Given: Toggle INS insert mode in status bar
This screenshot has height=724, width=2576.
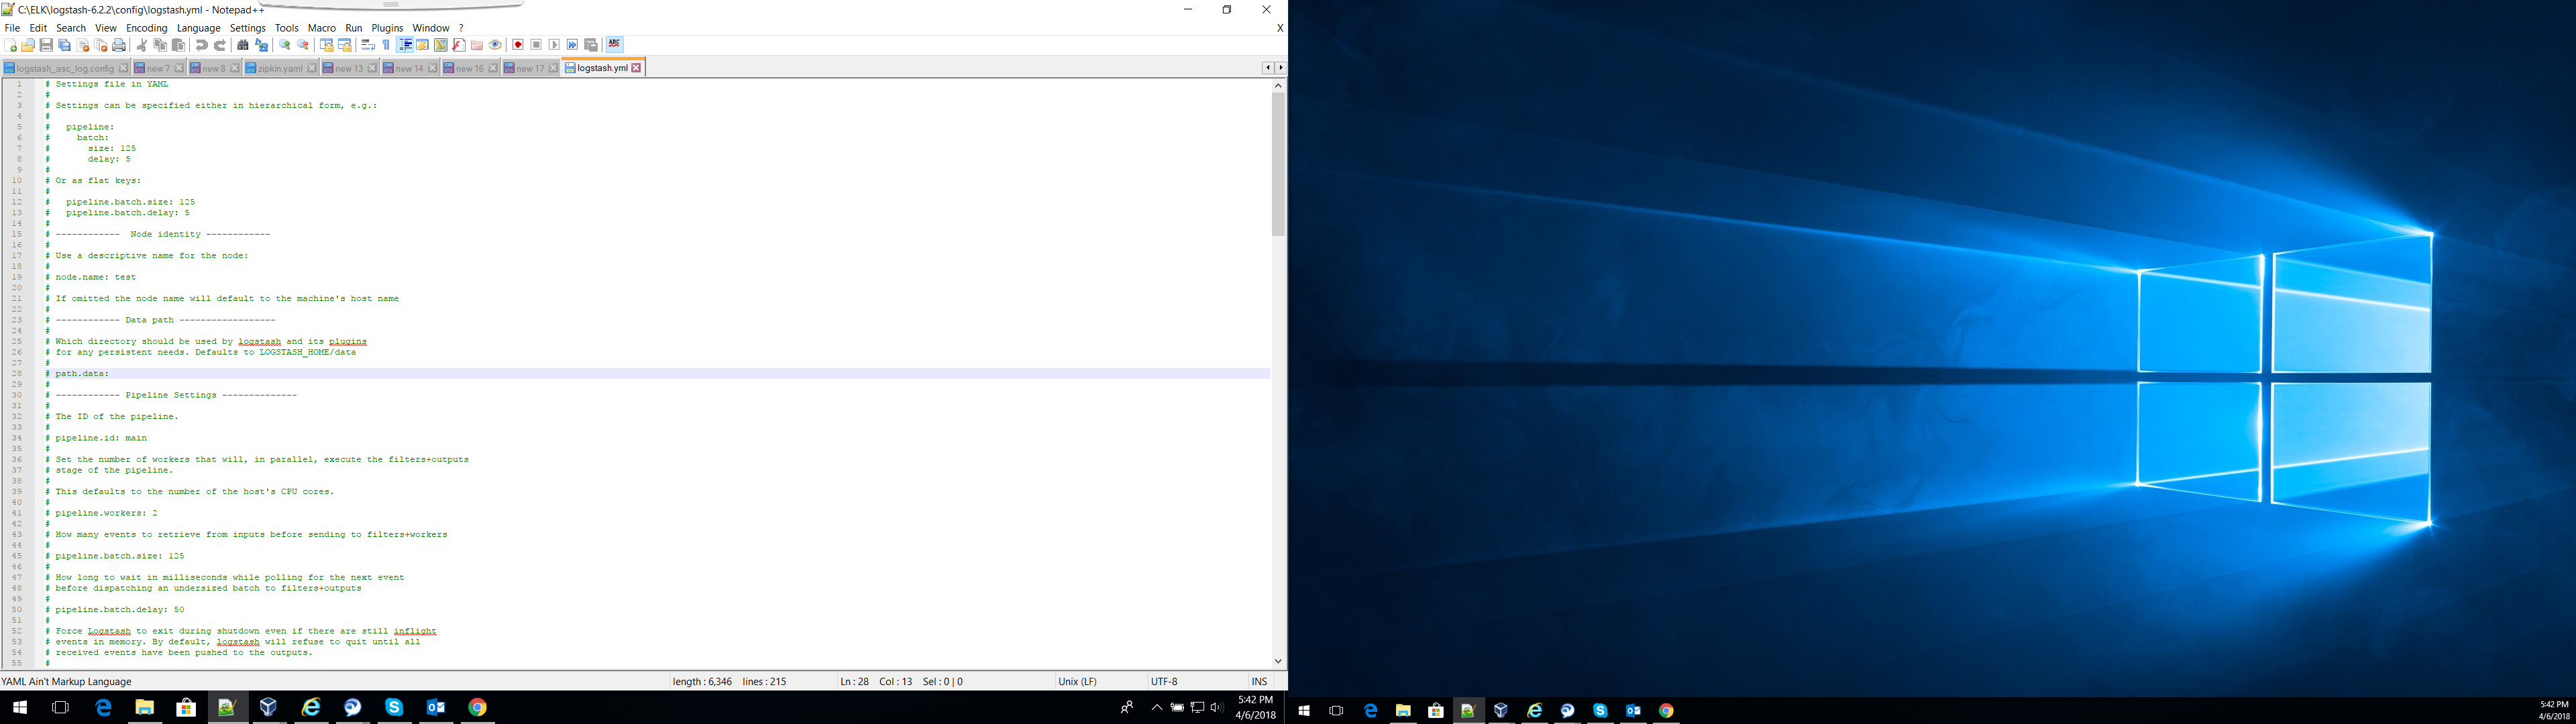Looking at the screenshot, I should pos(1259,681).
